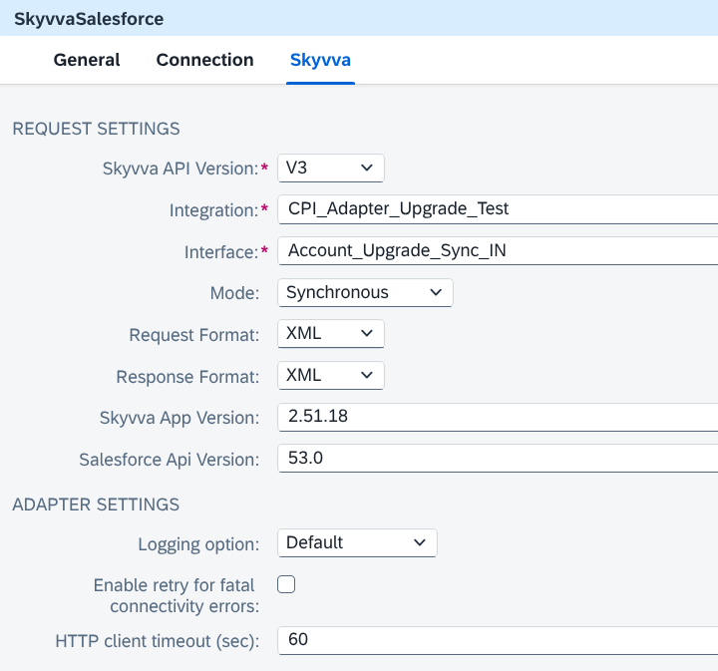
Task: Switch to the General tab
Action: tap(87, 60)
